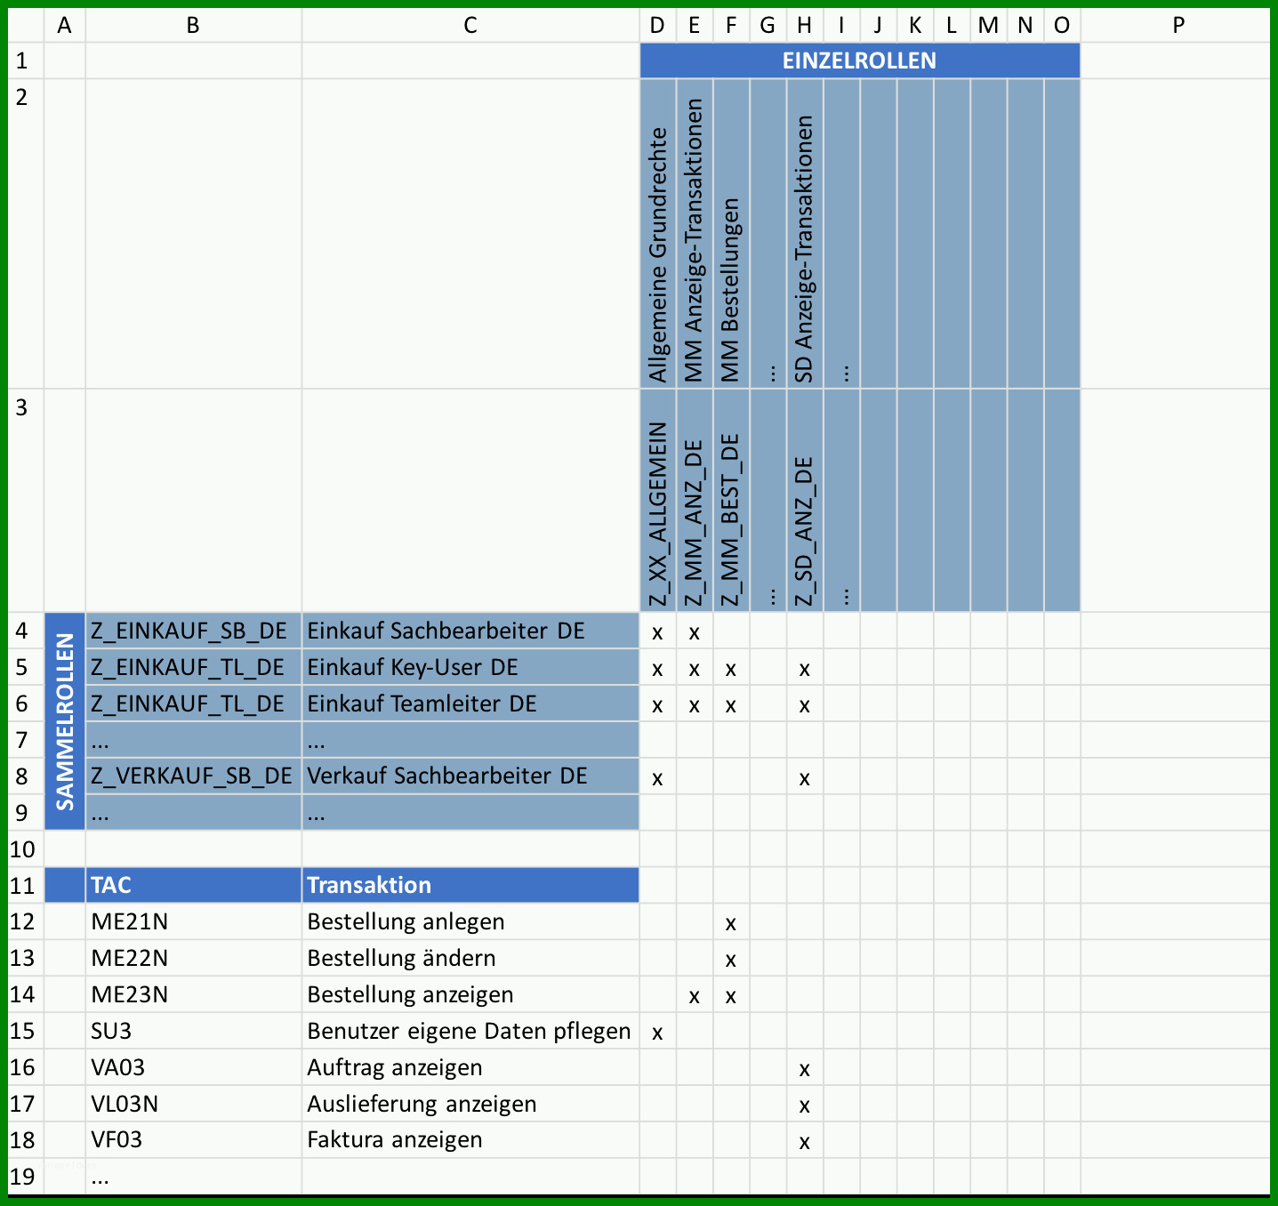The height and width of the screenshot is (1206, 1278).
Task: Click cell Bestellung anzeigen
Action: [x=470, y=994]
